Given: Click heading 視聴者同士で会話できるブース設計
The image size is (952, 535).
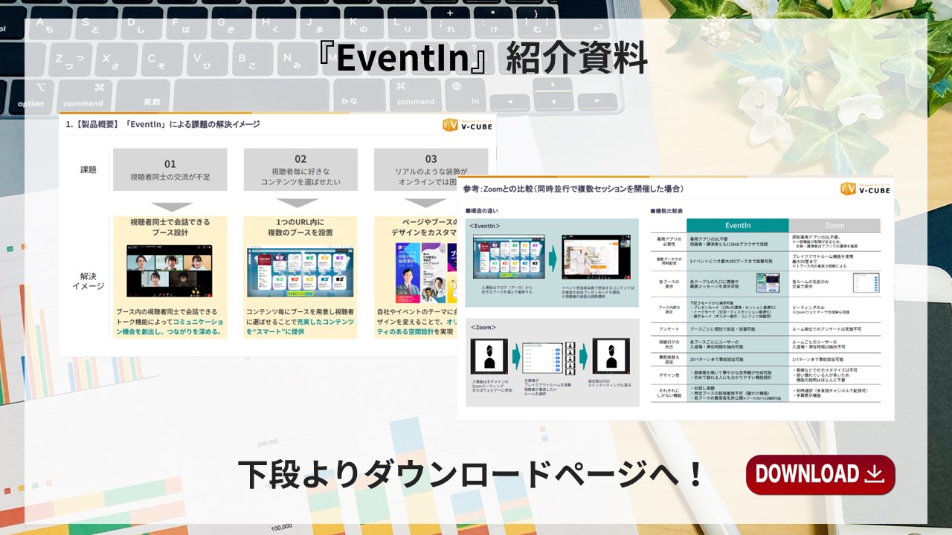Looking at the screenshot, I should (x=170, y=228).
